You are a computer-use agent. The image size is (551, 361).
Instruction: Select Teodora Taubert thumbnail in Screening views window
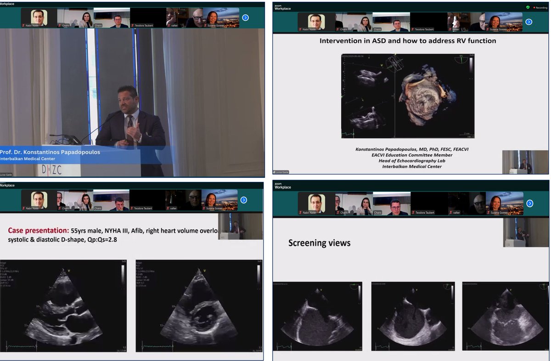(x=429, y=203)
